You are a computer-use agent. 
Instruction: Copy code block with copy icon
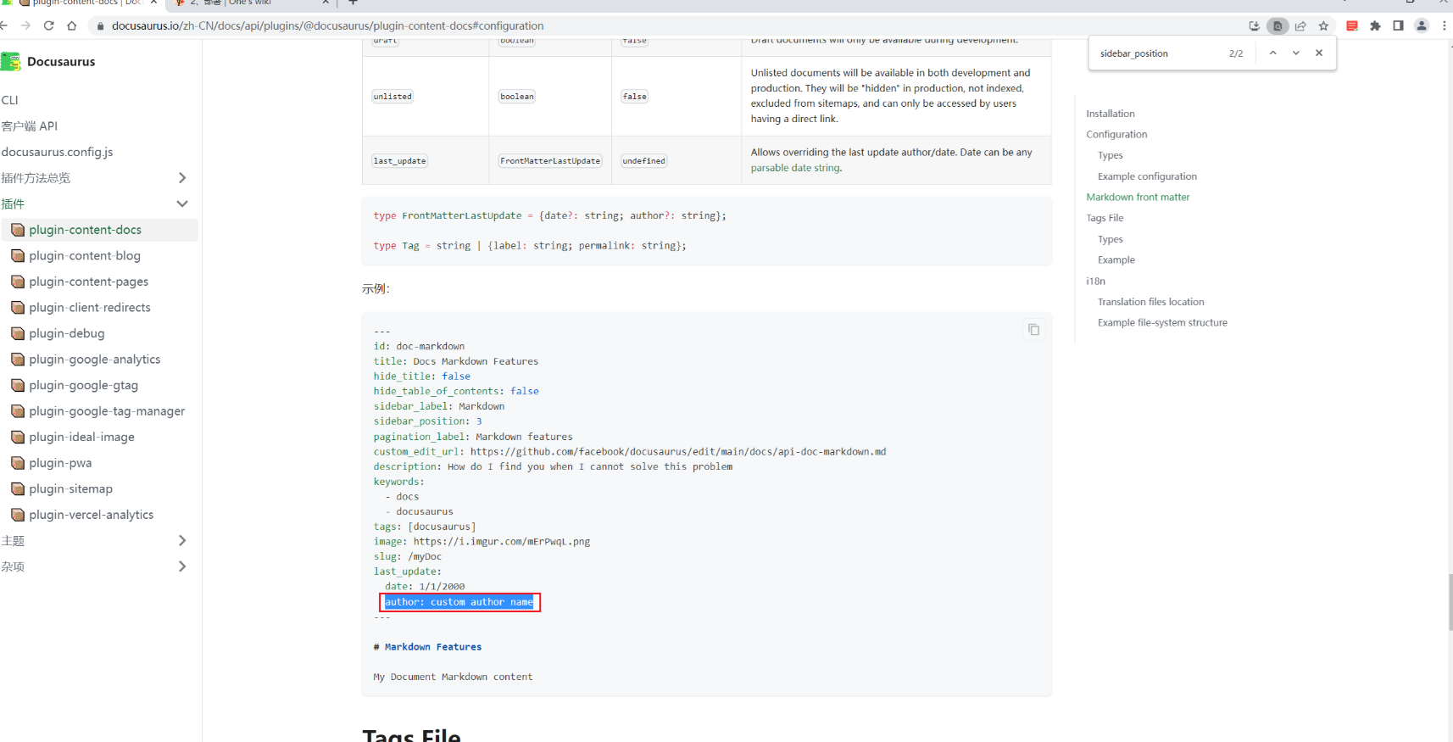1033,330
